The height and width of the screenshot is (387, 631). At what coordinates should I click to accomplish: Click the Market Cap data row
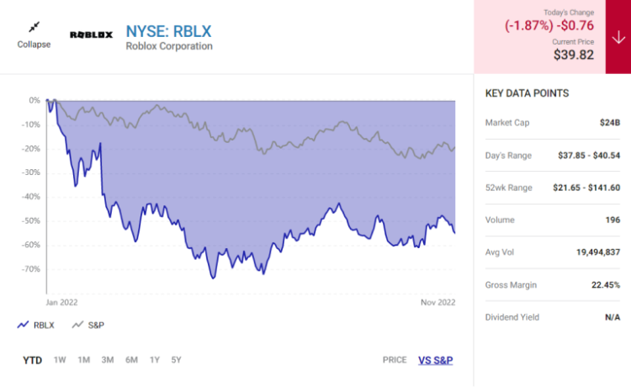point(553,123)
